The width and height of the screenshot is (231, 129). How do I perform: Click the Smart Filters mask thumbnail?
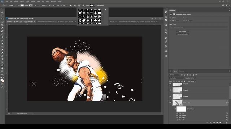tap(181, 109)
